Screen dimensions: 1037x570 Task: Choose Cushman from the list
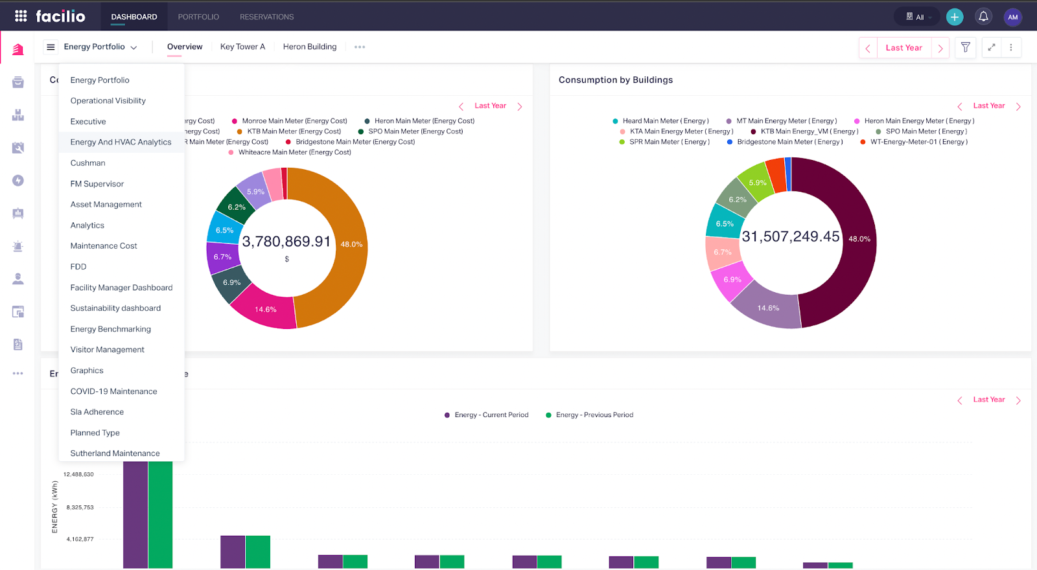[x=121, y=163]
